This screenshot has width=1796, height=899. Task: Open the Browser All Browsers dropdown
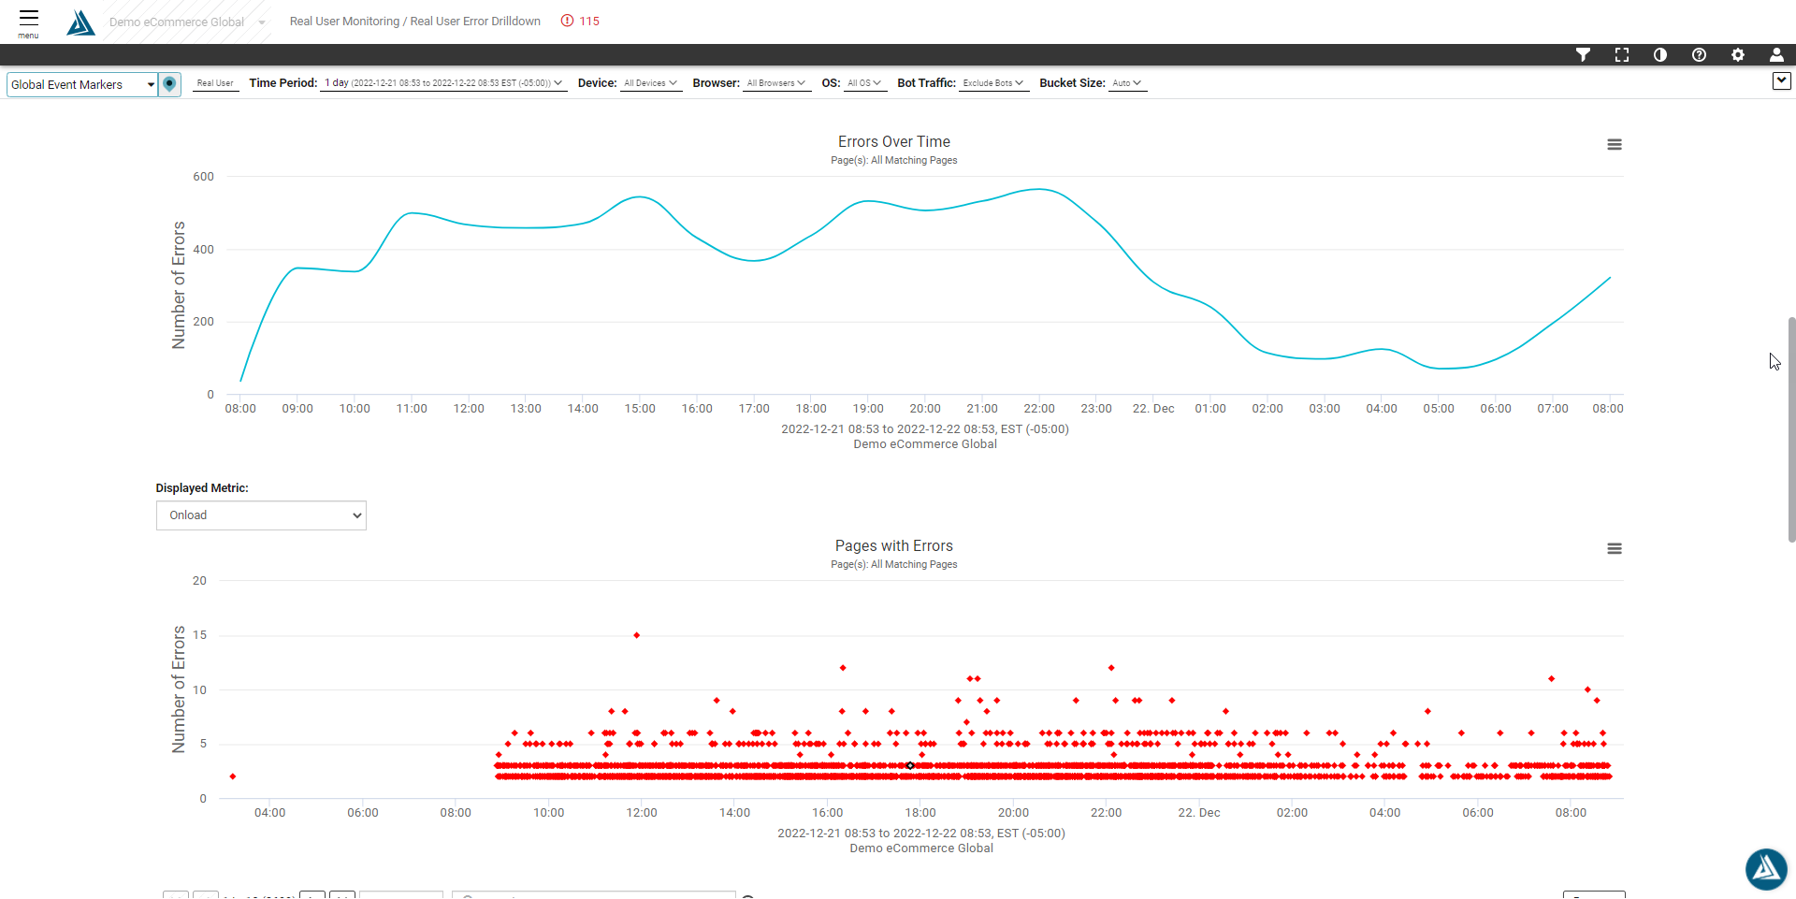(776, 83)
